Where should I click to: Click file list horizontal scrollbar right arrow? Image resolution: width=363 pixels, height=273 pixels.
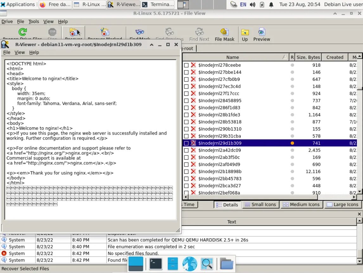pos(354,197)
